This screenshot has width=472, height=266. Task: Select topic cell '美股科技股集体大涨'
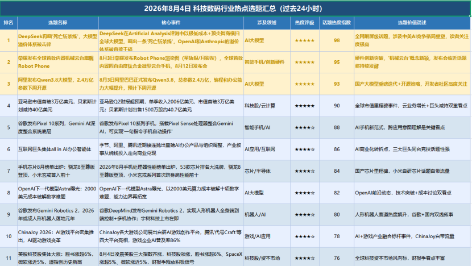(58, 257)
